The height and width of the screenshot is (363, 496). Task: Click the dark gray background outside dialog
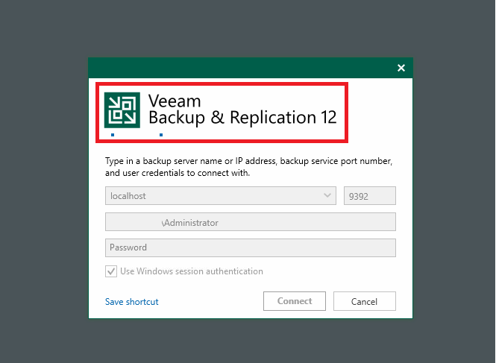[44, 182]
